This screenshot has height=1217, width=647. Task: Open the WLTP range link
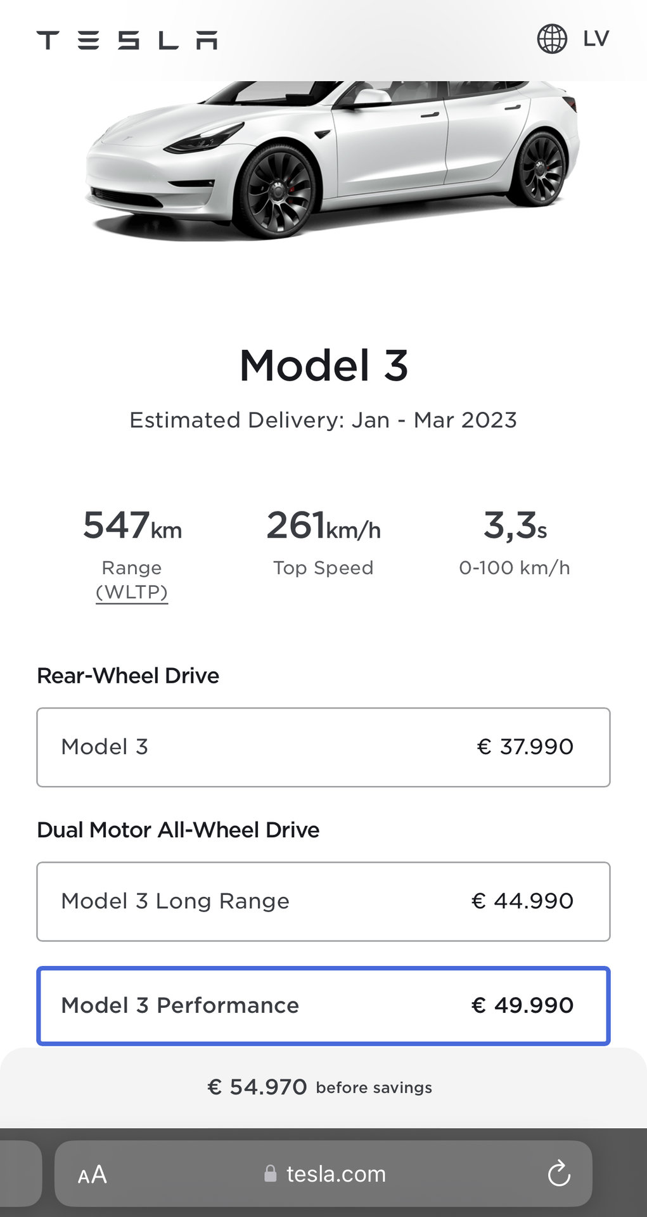point(132,592)
